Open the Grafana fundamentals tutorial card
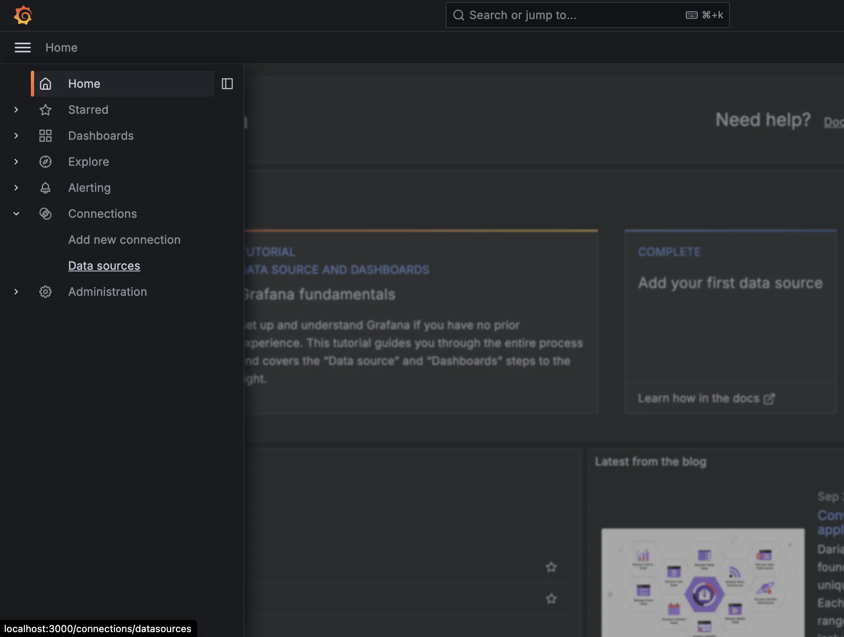This screenshot has width=844, height=637. coord(421,322)
